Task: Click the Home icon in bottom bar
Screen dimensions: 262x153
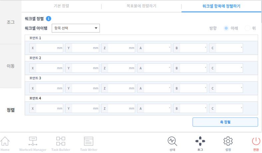Action: point(5,143)
